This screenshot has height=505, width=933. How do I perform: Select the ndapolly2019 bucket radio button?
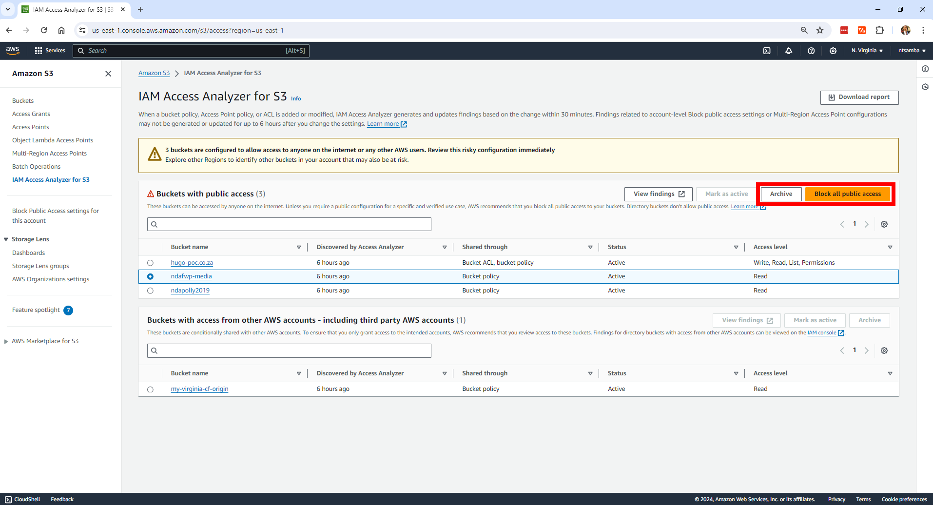click(150, 290)
